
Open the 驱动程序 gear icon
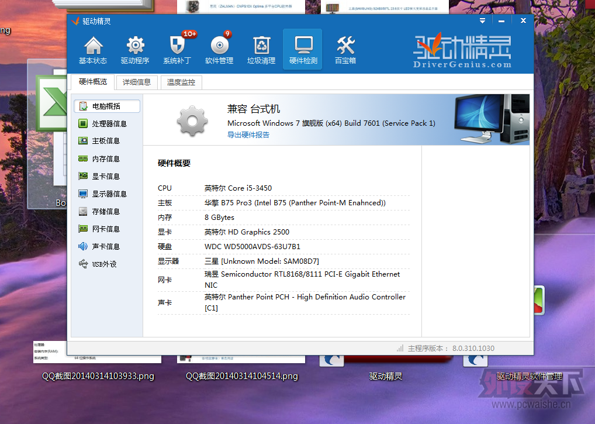point(136,45)
